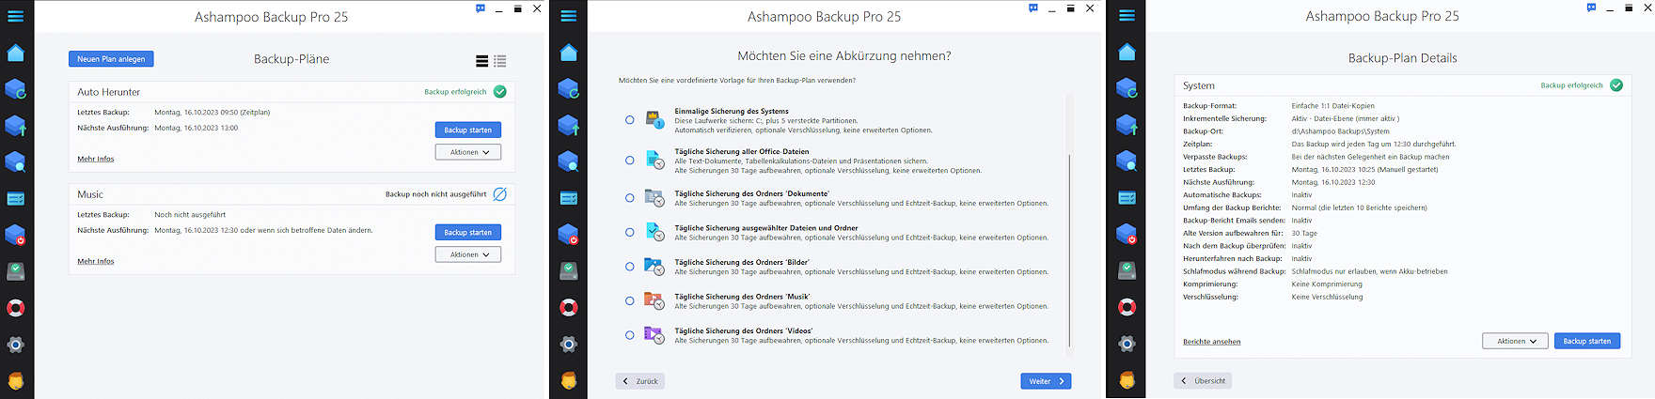The image size is (1655, 399).
Task: Open backup plans cube icon in Backup-Pläne sidebar
Action: coord(16,89)
